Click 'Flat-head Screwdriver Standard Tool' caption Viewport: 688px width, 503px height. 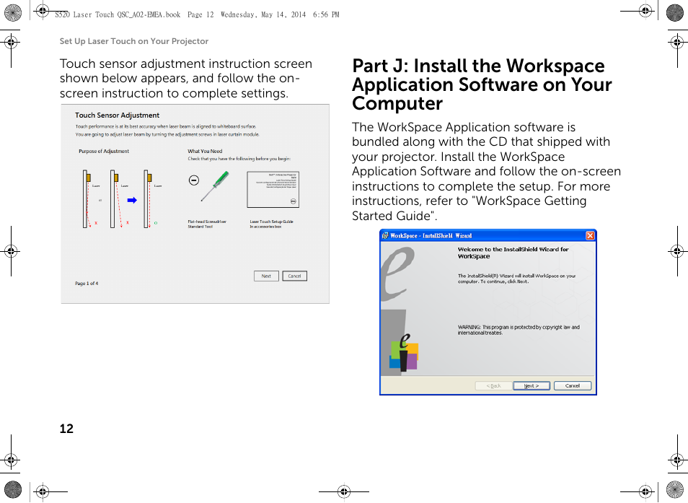click(x=207, y=224)
